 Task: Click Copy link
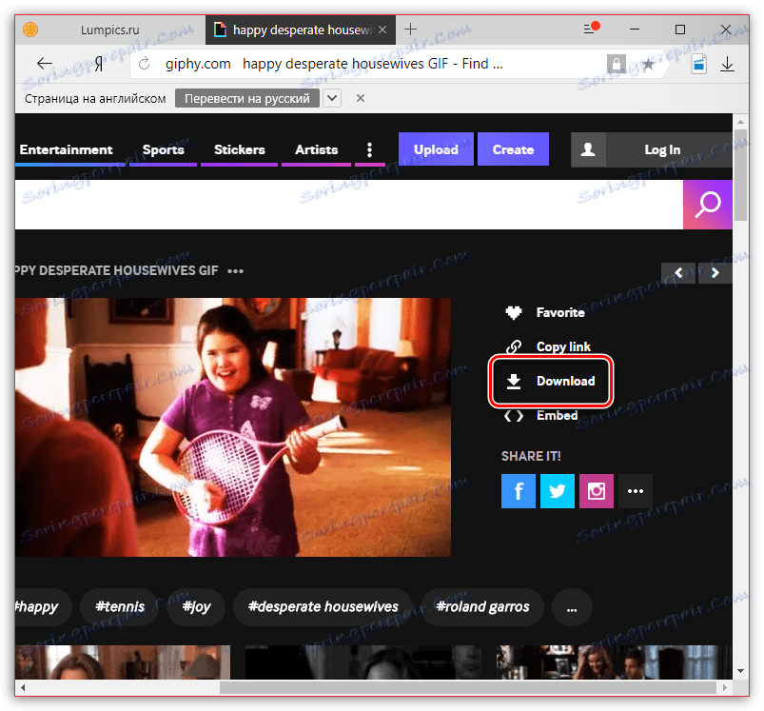563,346
